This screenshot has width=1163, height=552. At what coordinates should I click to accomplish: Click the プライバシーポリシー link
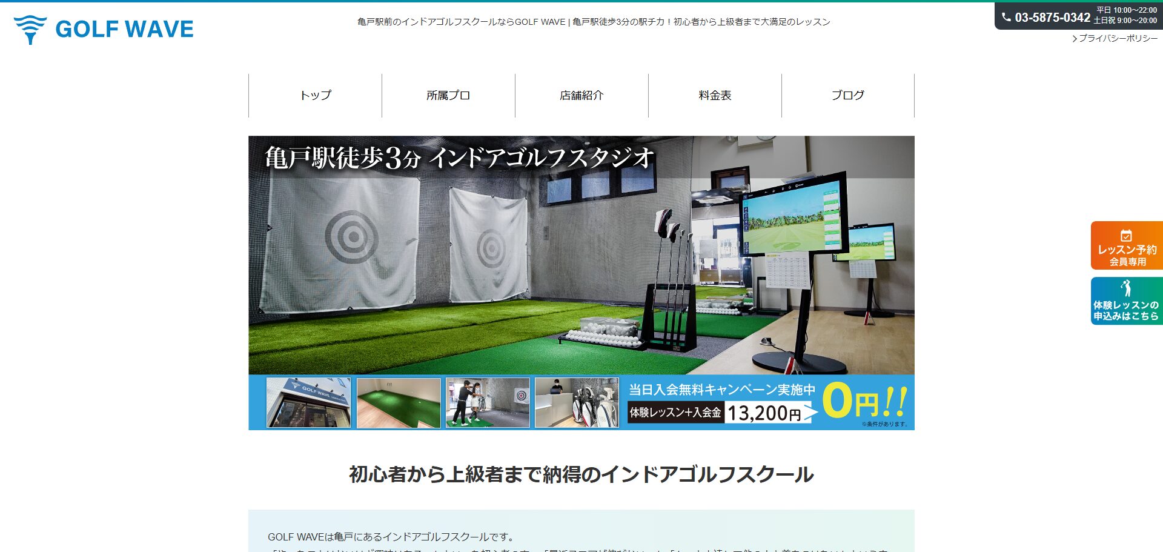(1118, 39)
